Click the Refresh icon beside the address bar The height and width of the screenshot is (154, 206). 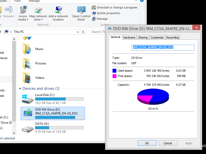click(83, 32)
